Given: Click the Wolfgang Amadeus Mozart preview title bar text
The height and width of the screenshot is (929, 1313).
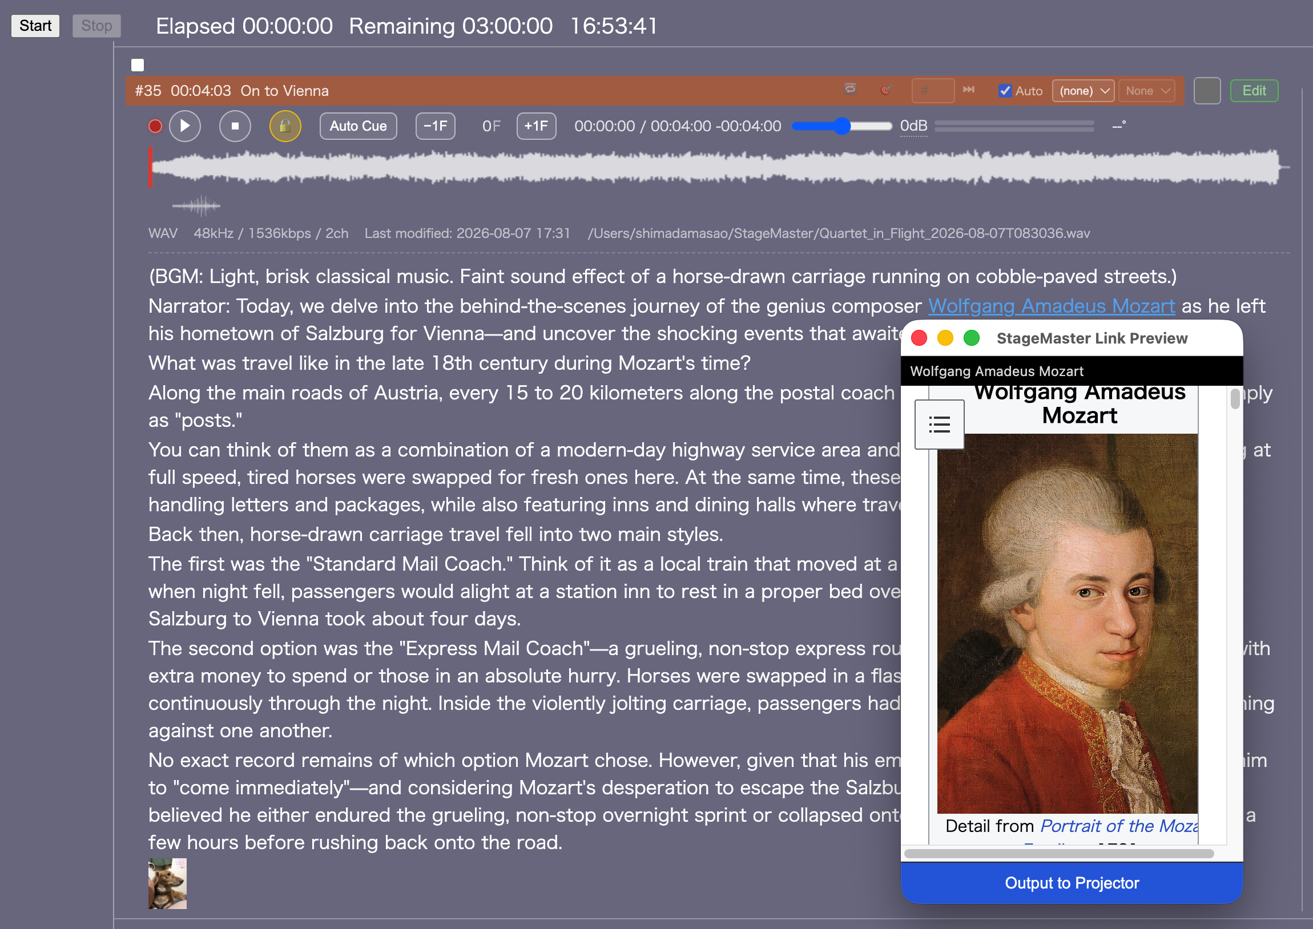Looking at the screenshot, I should tap(997, 371).
